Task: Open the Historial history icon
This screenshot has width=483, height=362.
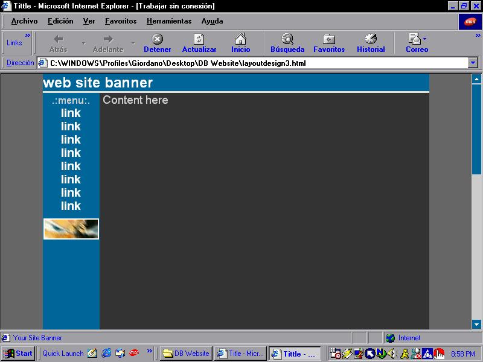Action: pyautogui.click(x=371, y=39)
